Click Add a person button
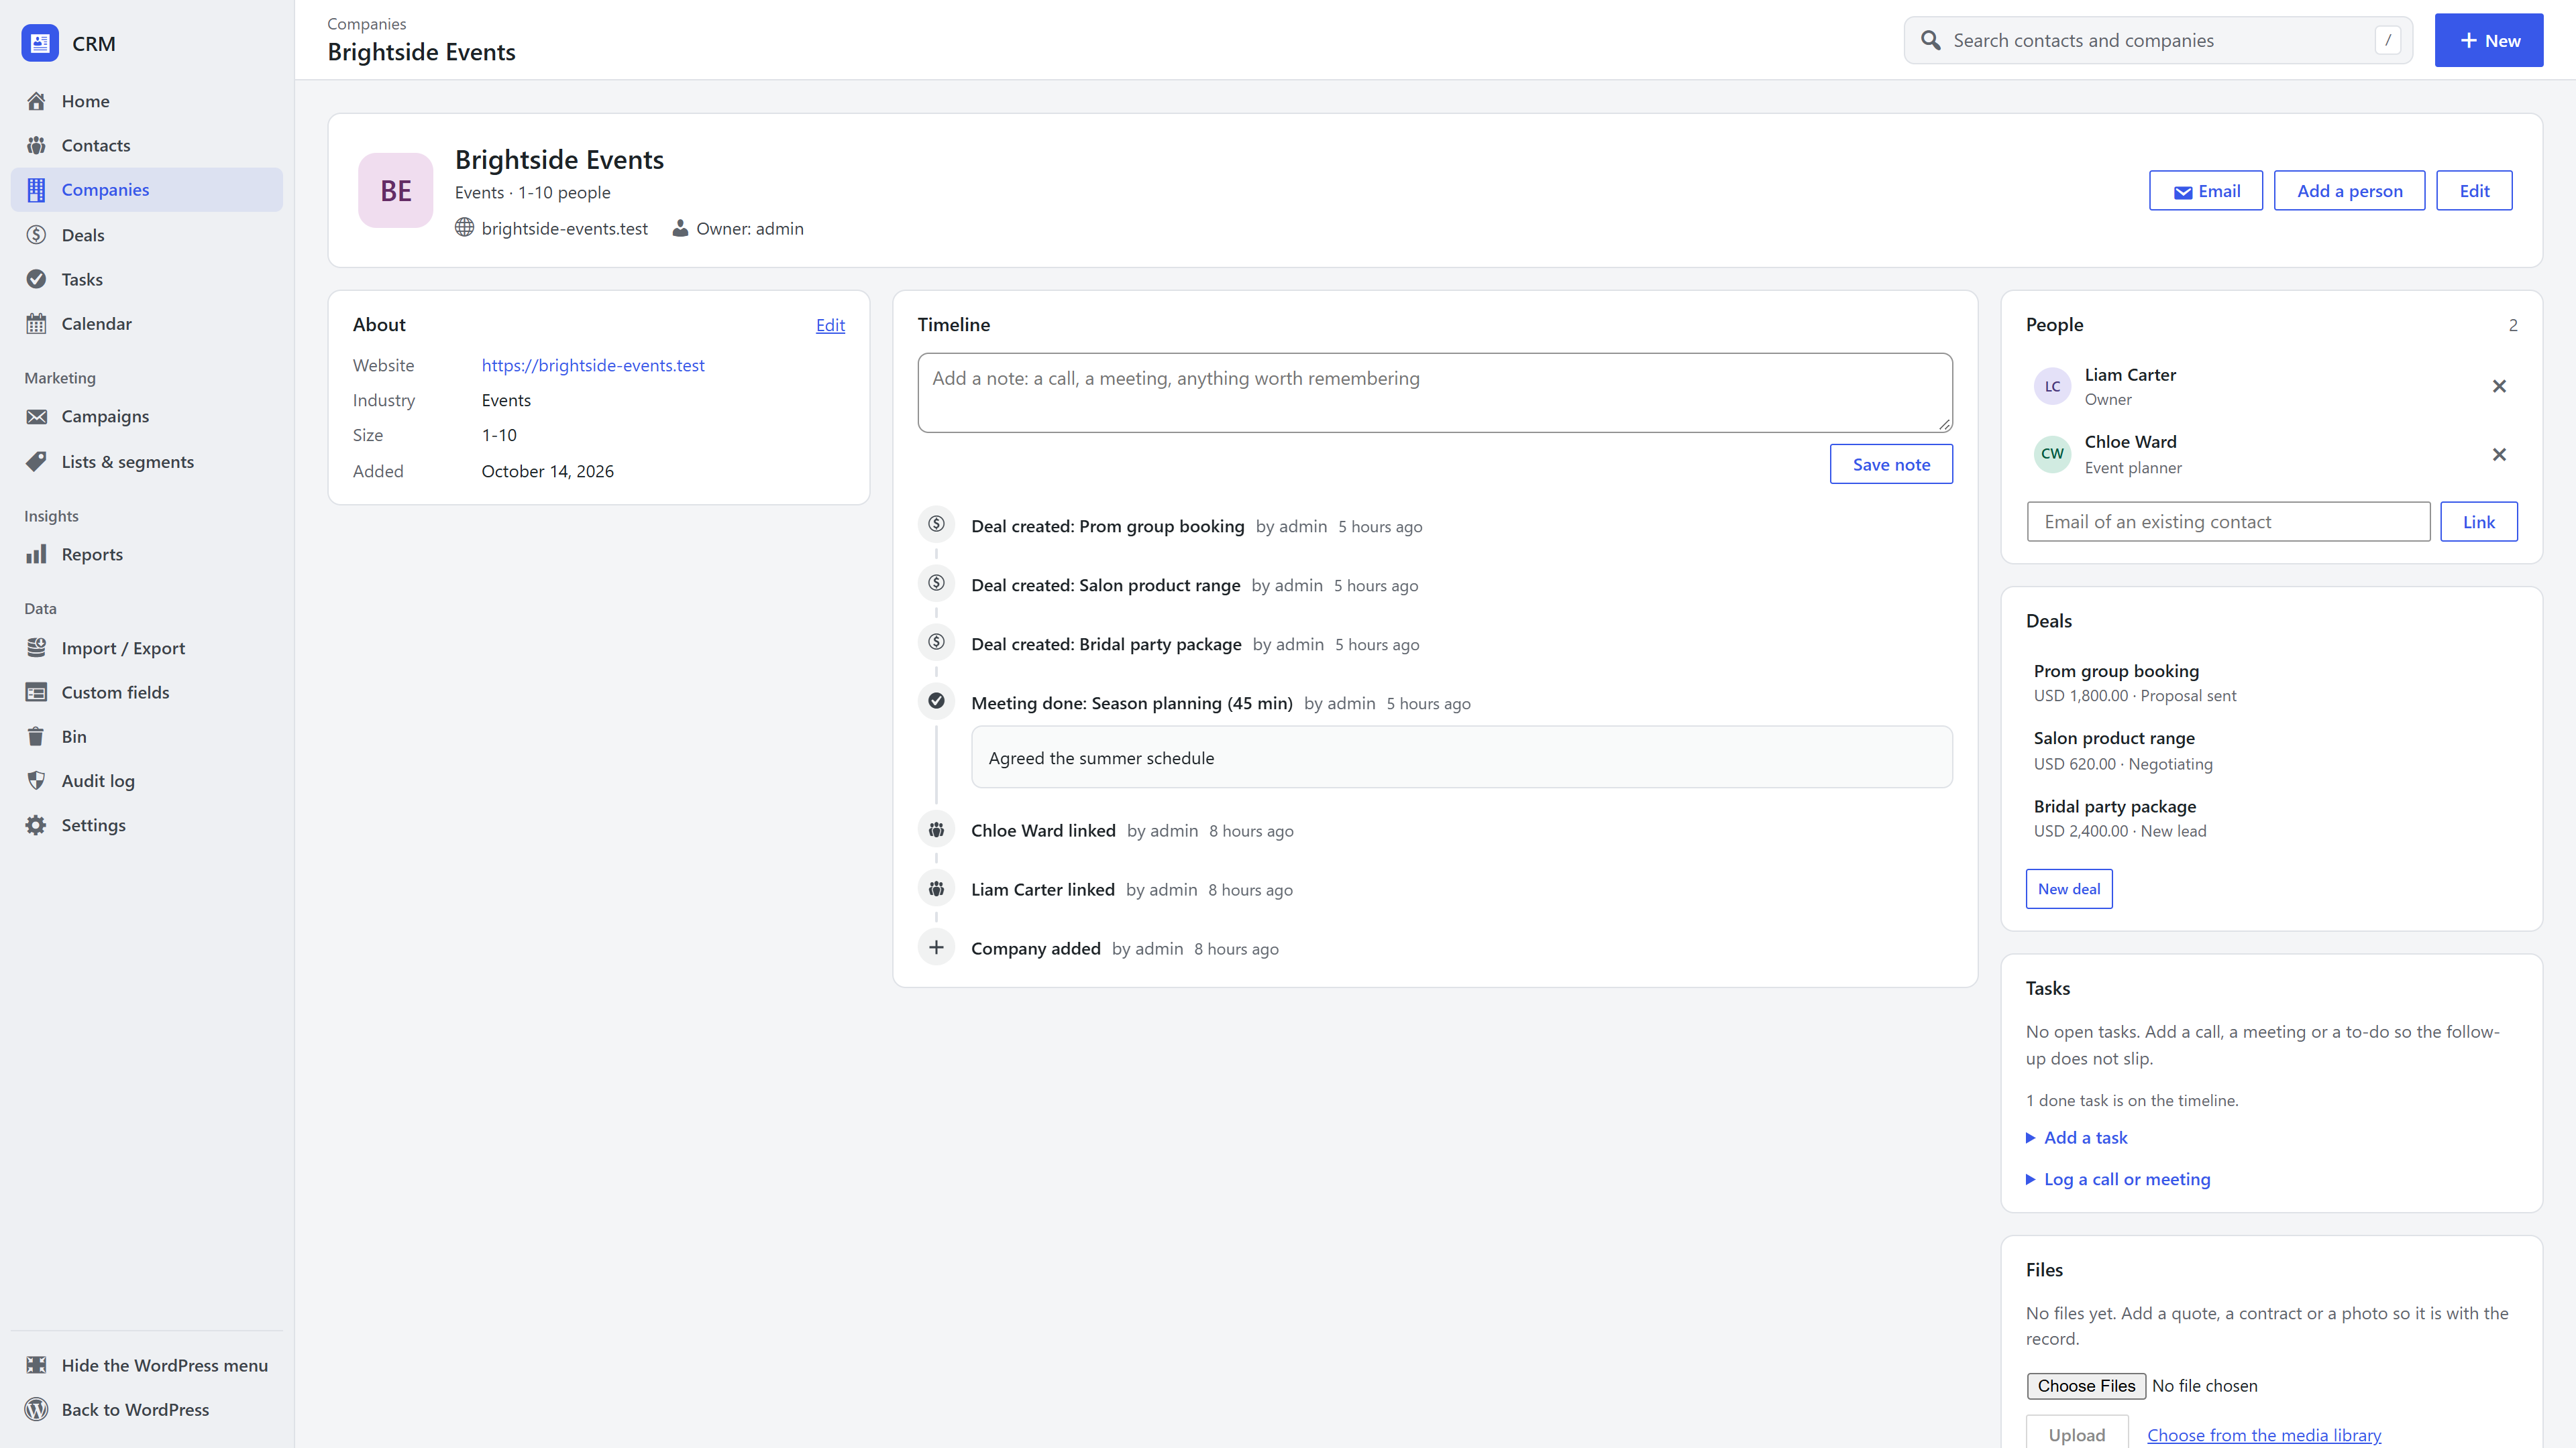This screenshot has height=1448, width=2576. [2349, 191]
